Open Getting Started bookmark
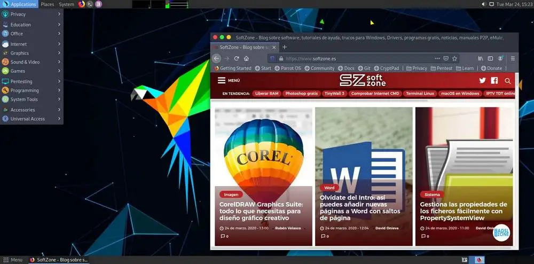534x264 pixels. click(233, 68)
